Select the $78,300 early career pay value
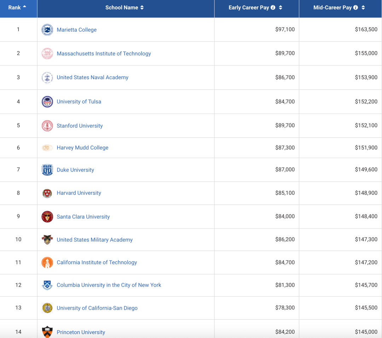382x338 pixels. click(x=285, y=308)
